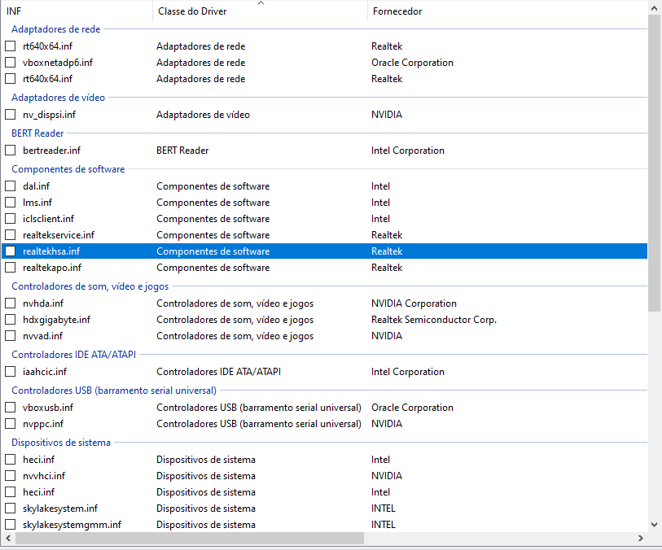Check the nvppc.inf checkbox
This screenshot has width=662, height=550.
pyautogui.click(x=10, y=423)
